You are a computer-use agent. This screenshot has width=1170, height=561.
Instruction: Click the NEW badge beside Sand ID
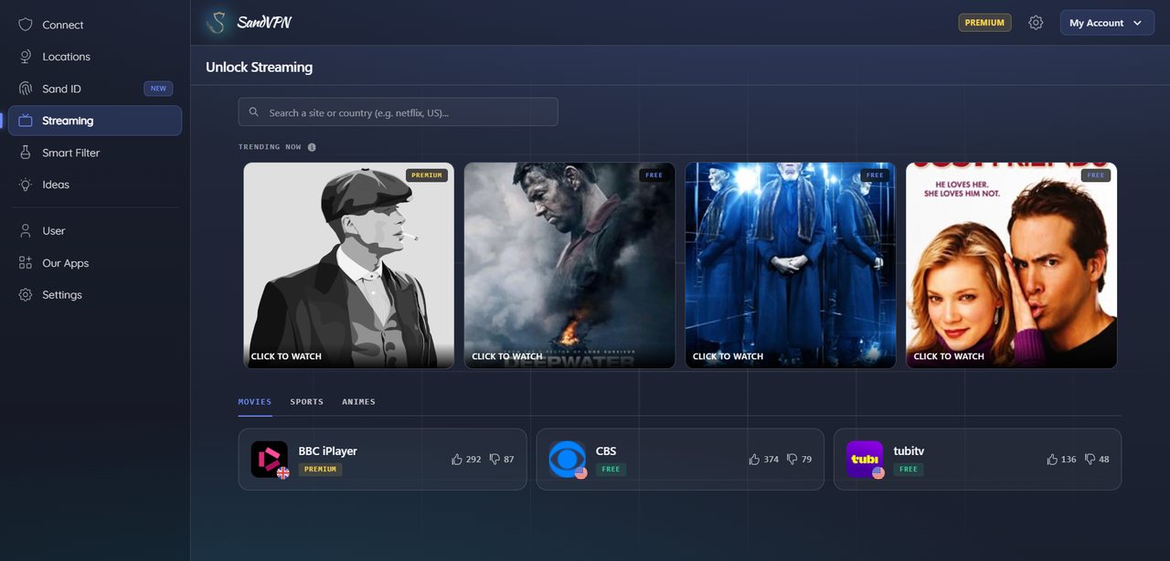pos(158,89)
